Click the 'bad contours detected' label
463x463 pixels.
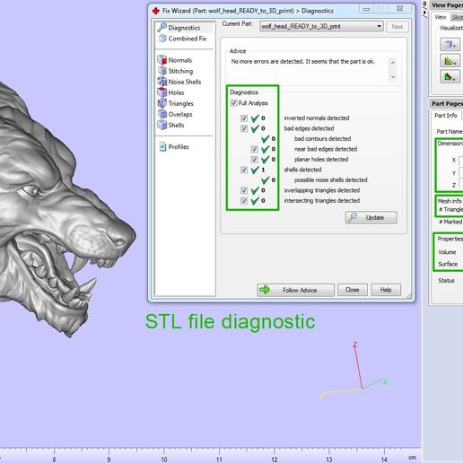pos(322,139)
